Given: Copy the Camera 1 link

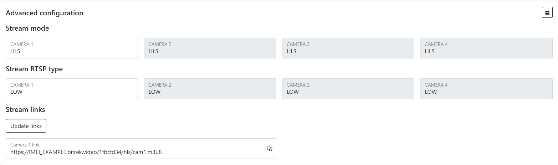Looking at the screenshot, I should point(270,148).
